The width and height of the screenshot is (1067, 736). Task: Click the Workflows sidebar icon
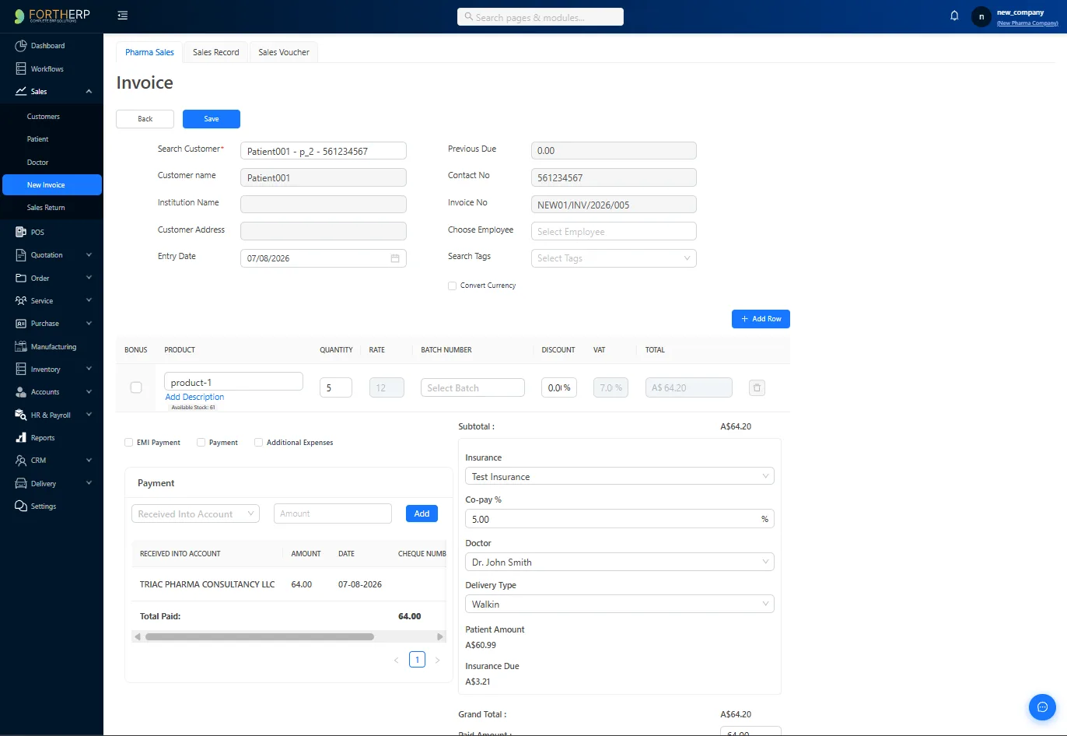[x=21, y=68]
